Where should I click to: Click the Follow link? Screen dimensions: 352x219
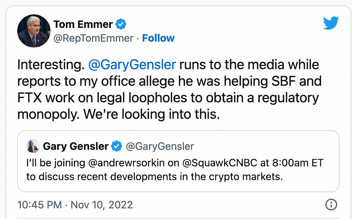(158, 38)
